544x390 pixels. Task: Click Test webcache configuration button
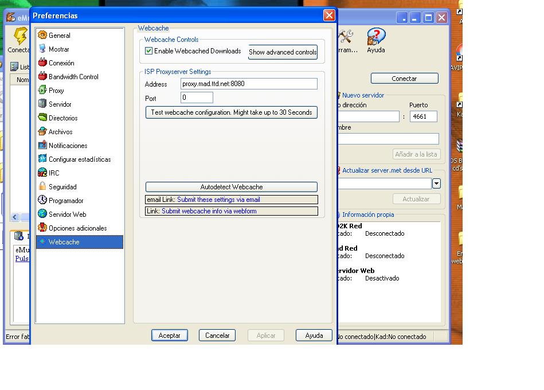[x=232, y=112]
